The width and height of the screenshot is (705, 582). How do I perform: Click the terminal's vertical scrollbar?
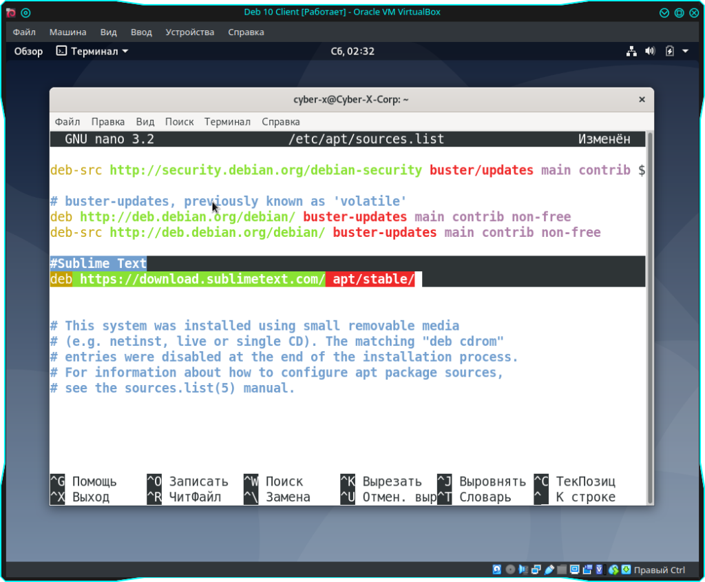coord(649,317)
